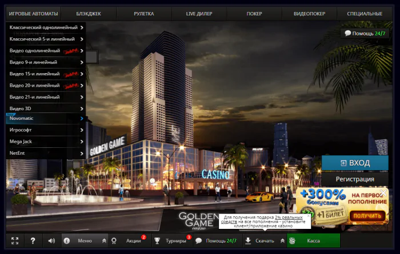
Task: Expand the Меню double-arrow
Action: pyautogui.click(x=104, y=241)
